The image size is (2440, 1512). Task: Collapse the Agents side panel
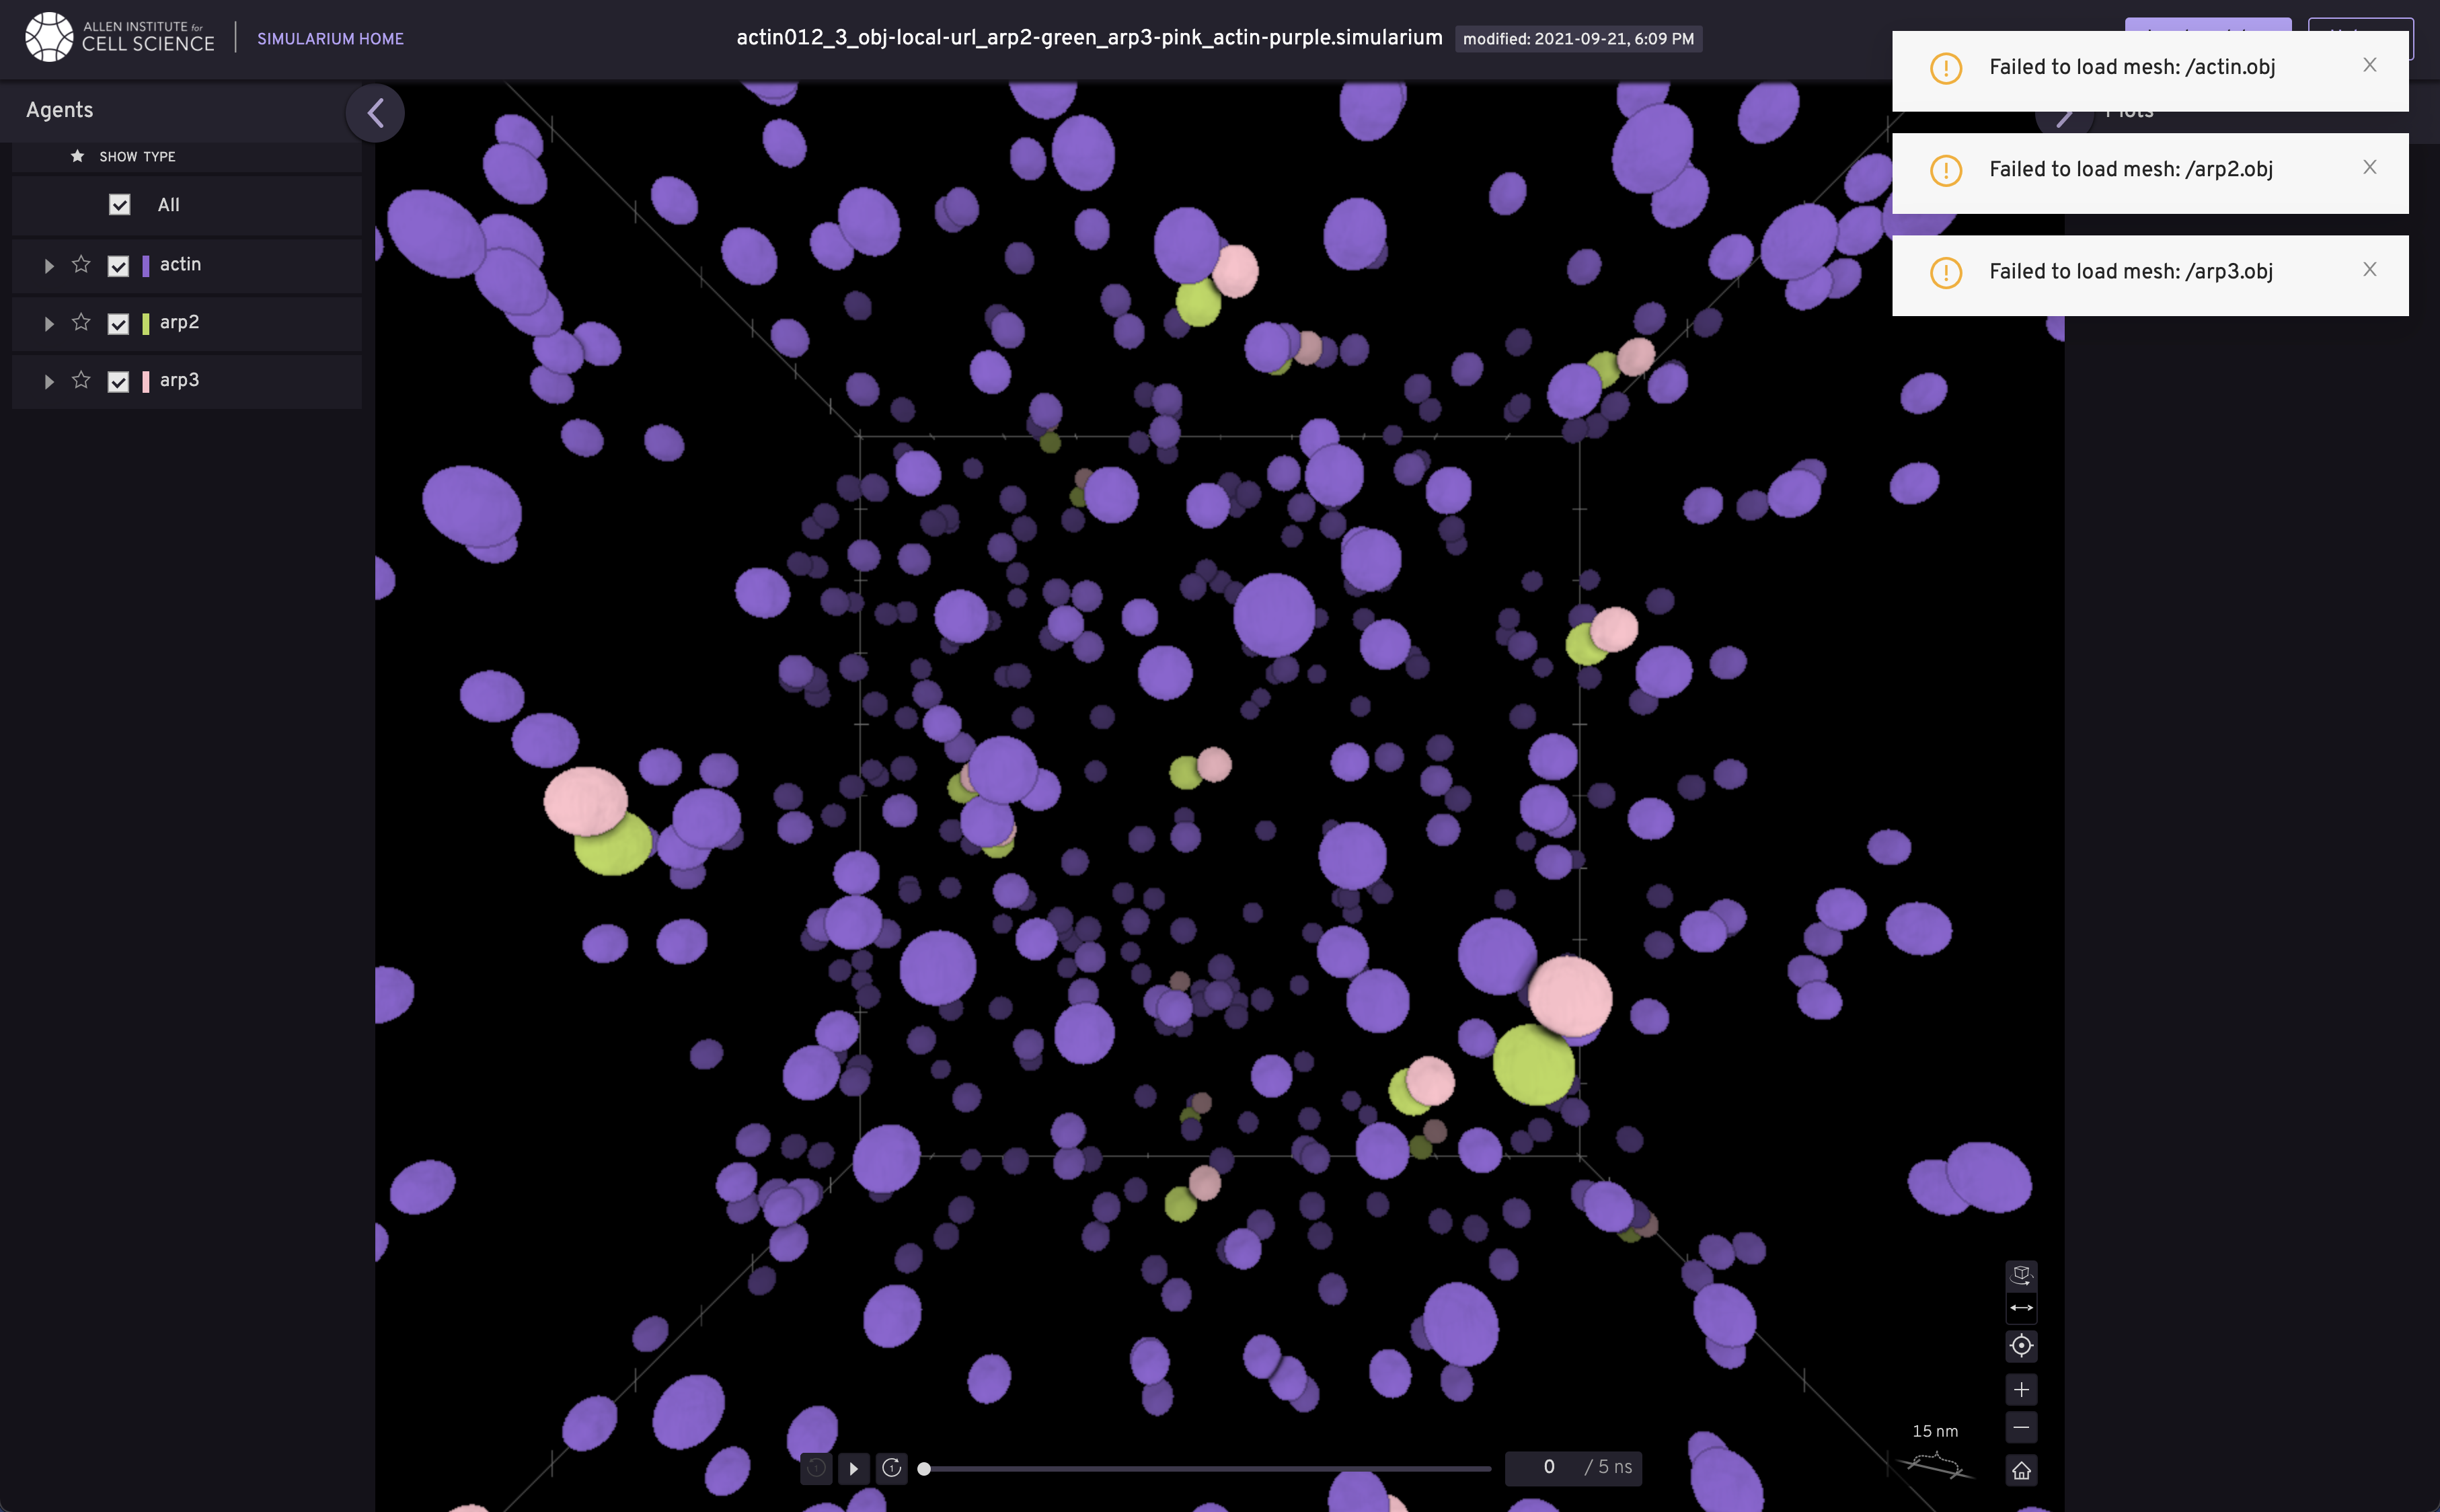click(x=375, y=113)
